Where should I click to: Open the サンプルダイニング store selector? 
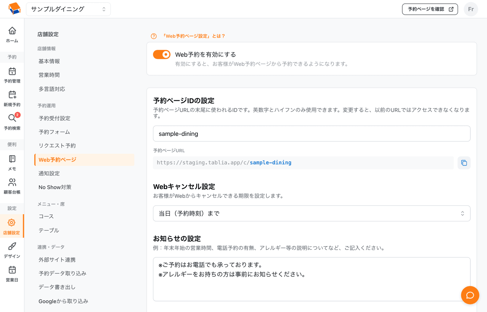pos(68,9)
